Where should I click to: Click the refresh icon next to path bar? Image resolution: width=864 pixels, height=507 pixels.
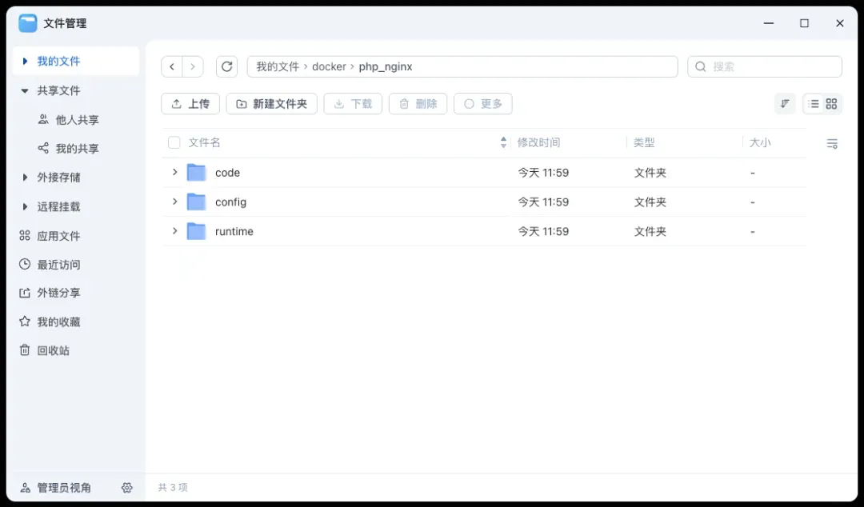227,66
